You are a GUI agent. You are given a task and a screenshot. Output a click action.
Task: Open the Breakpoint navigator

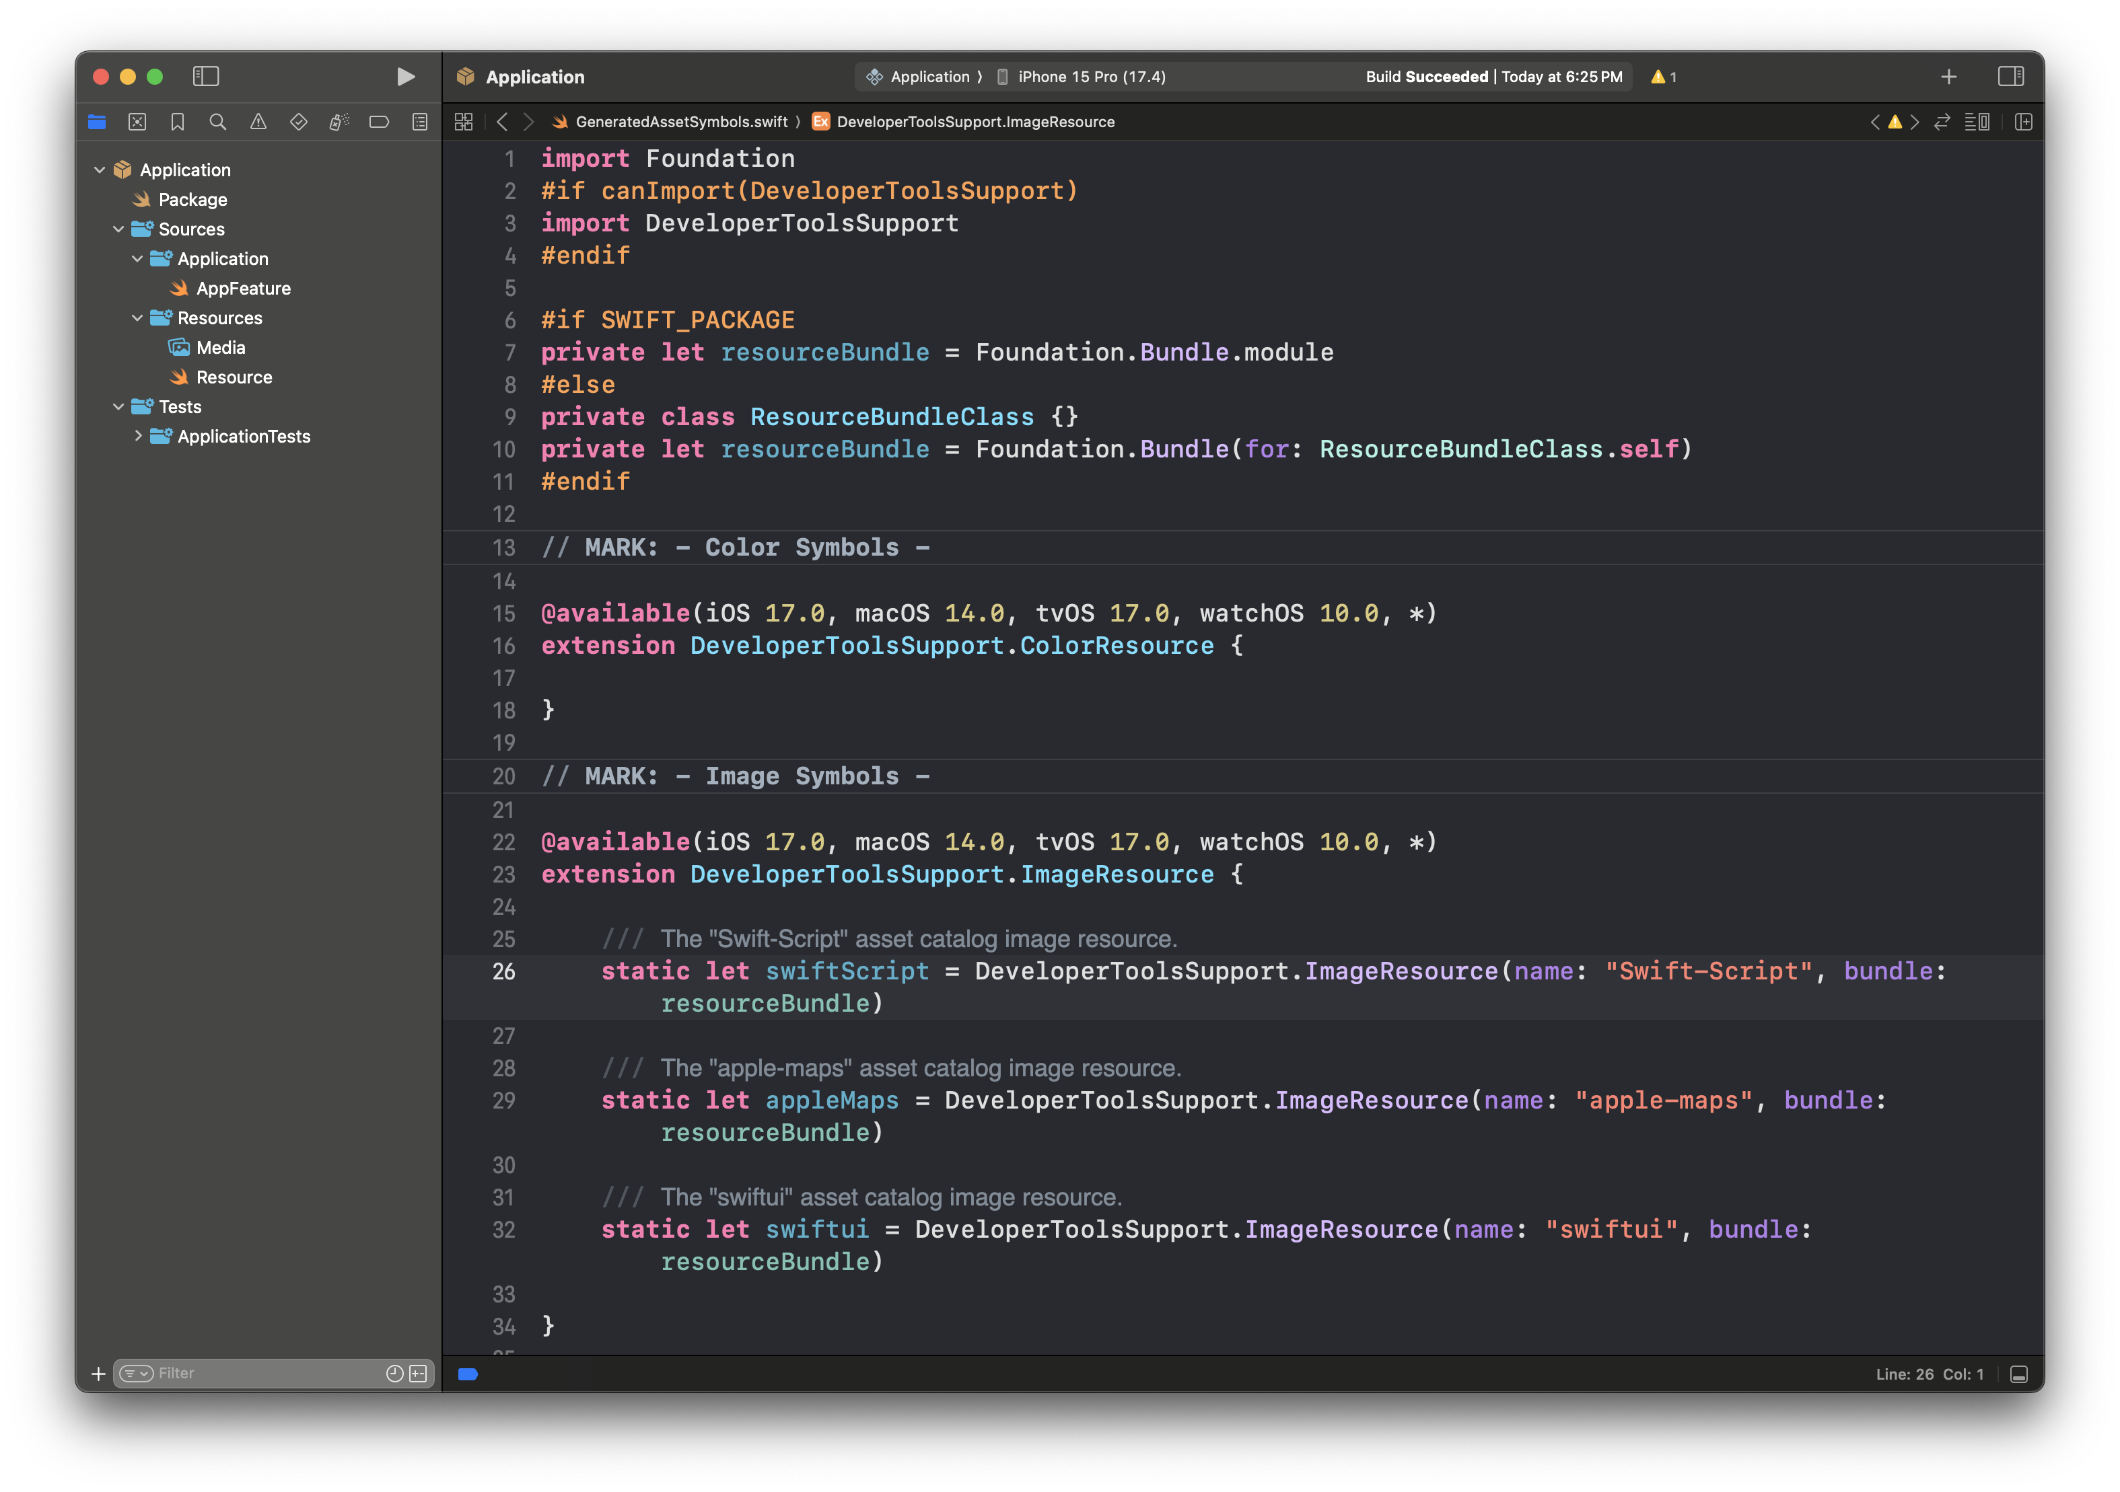pos(380,122)
